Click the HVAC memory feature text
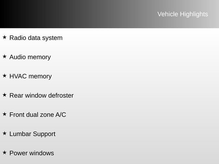The width and height of the screenshot is (219, 164). pos(30,76)
